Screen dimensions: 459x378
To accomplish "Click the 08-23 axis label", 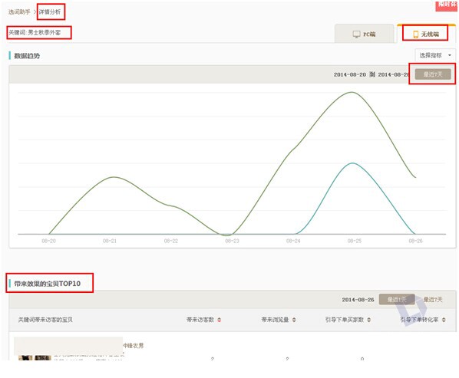I will tap(232, 241).
